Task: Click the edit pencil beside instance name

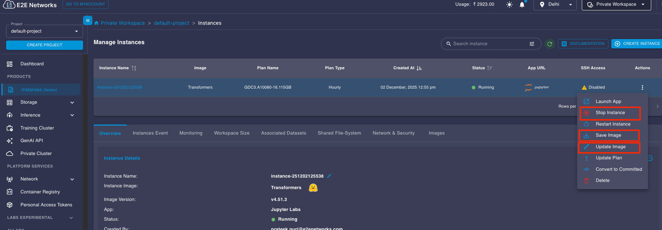Action: [x=329, y=176]
